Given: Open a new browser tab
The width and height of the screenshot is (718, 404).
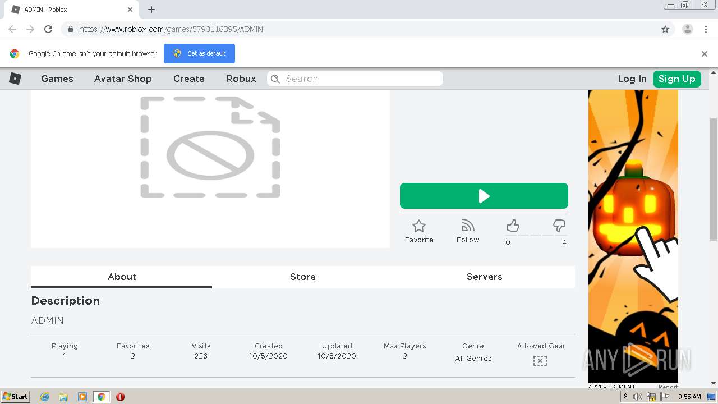Looking at the screenshot, I should pyautogui.click(x=151, y=10).
